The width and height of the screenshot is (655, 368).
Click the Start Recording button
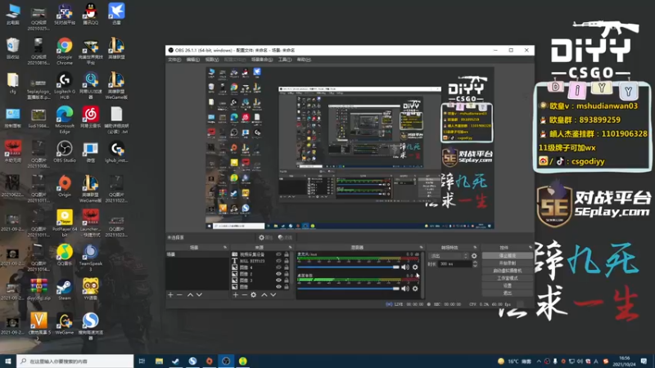pyautogui.click(x=507, y=263)
